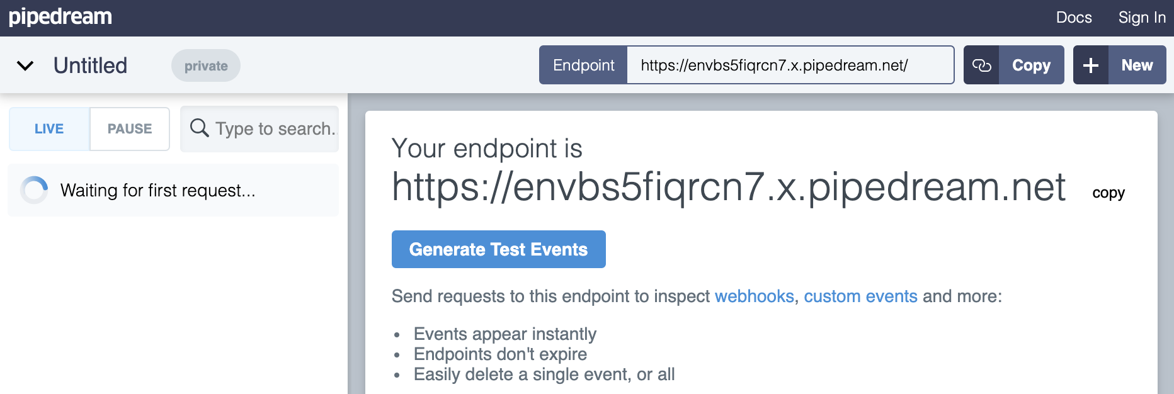This screenshot has height=394, width=1174.
Task: Click the pipedream logo
Action: [x=60, y=17]
